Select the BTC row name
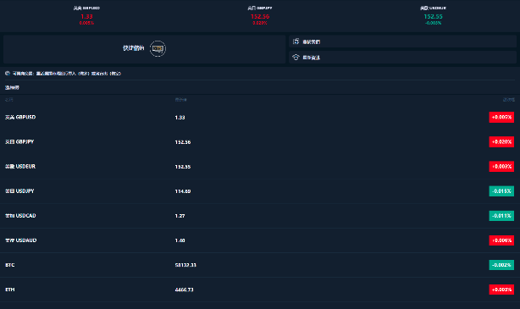The height and width of the screenshot is (309, 520). pyautogui.click(x=10, y=265)
